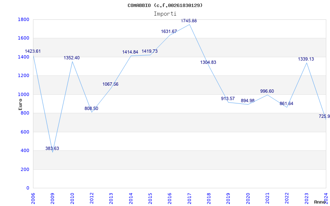Select the data label 1067.56
Viewport: 330px width, 206px height.
tap(111, 84)
